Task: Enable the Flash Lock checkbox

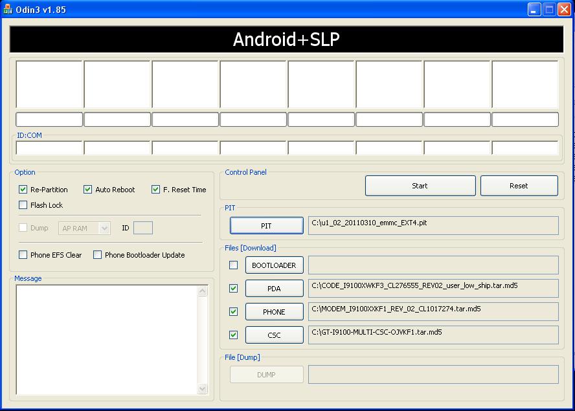Action: (x=23, y=205)
